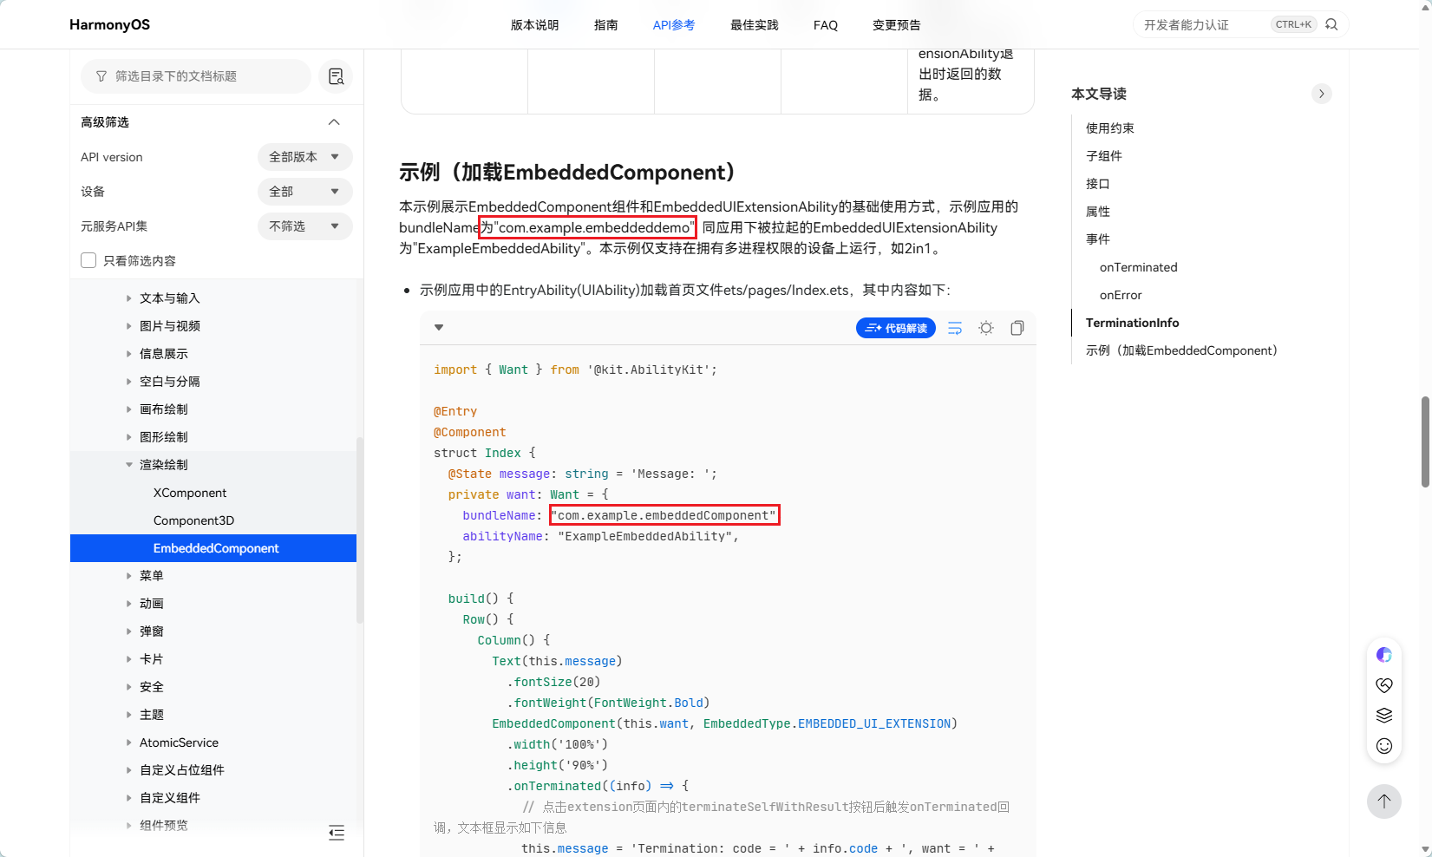1432x857 pixels.
Task: Open the smiley feedback icon
Action: click(1384, 746)
